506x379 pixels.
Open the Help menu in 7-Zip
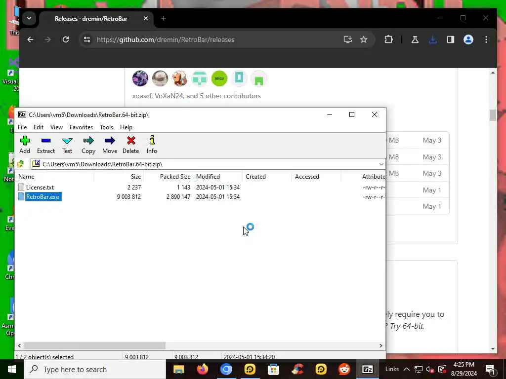click(x=126, y=127)
